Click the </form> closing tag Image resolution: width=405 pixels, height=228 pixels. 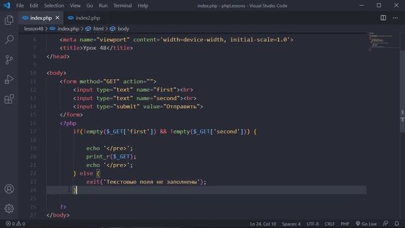(x=71, y=115)
